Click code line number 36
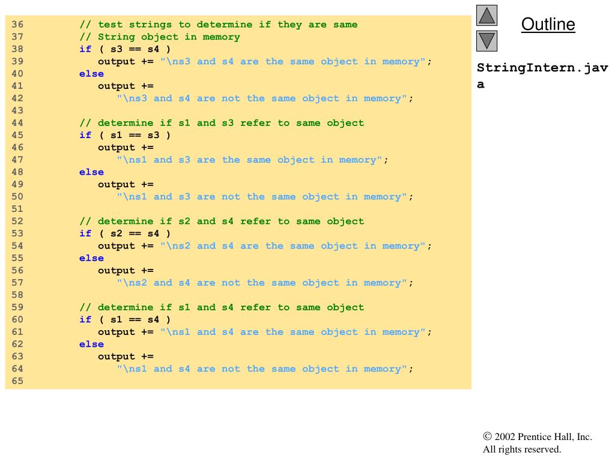The image size is (615, 461). (17, 24)
